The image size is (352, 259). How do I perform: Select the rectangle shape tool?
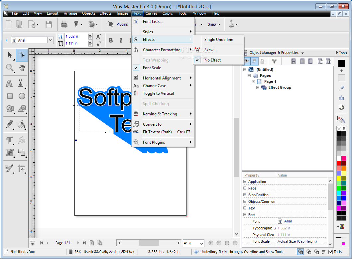[10, 96]
